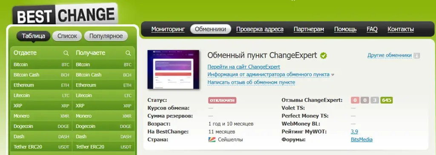Select Bitcoin in the Отдаете column

pyautogui.click(x=41, y=65)
